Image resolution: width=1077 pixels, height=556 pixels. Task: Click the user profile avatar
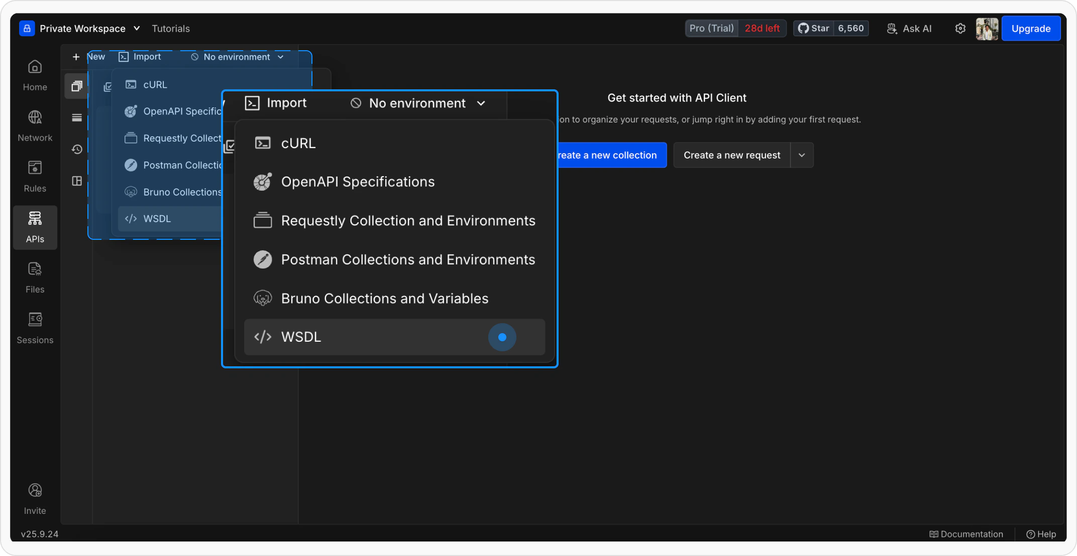tap(987, 29)
